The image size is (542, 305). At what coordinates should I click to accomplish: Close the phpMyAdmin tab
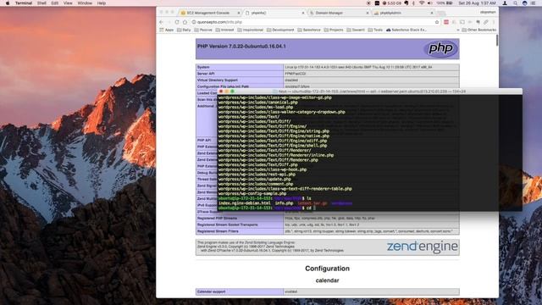point(432,13)
